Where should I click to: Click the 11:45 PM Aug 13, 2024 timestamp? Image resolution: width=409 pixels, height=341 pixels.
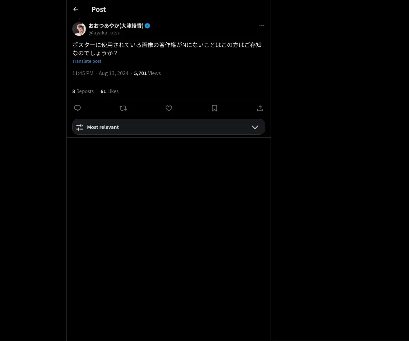(x=100, y=73)
